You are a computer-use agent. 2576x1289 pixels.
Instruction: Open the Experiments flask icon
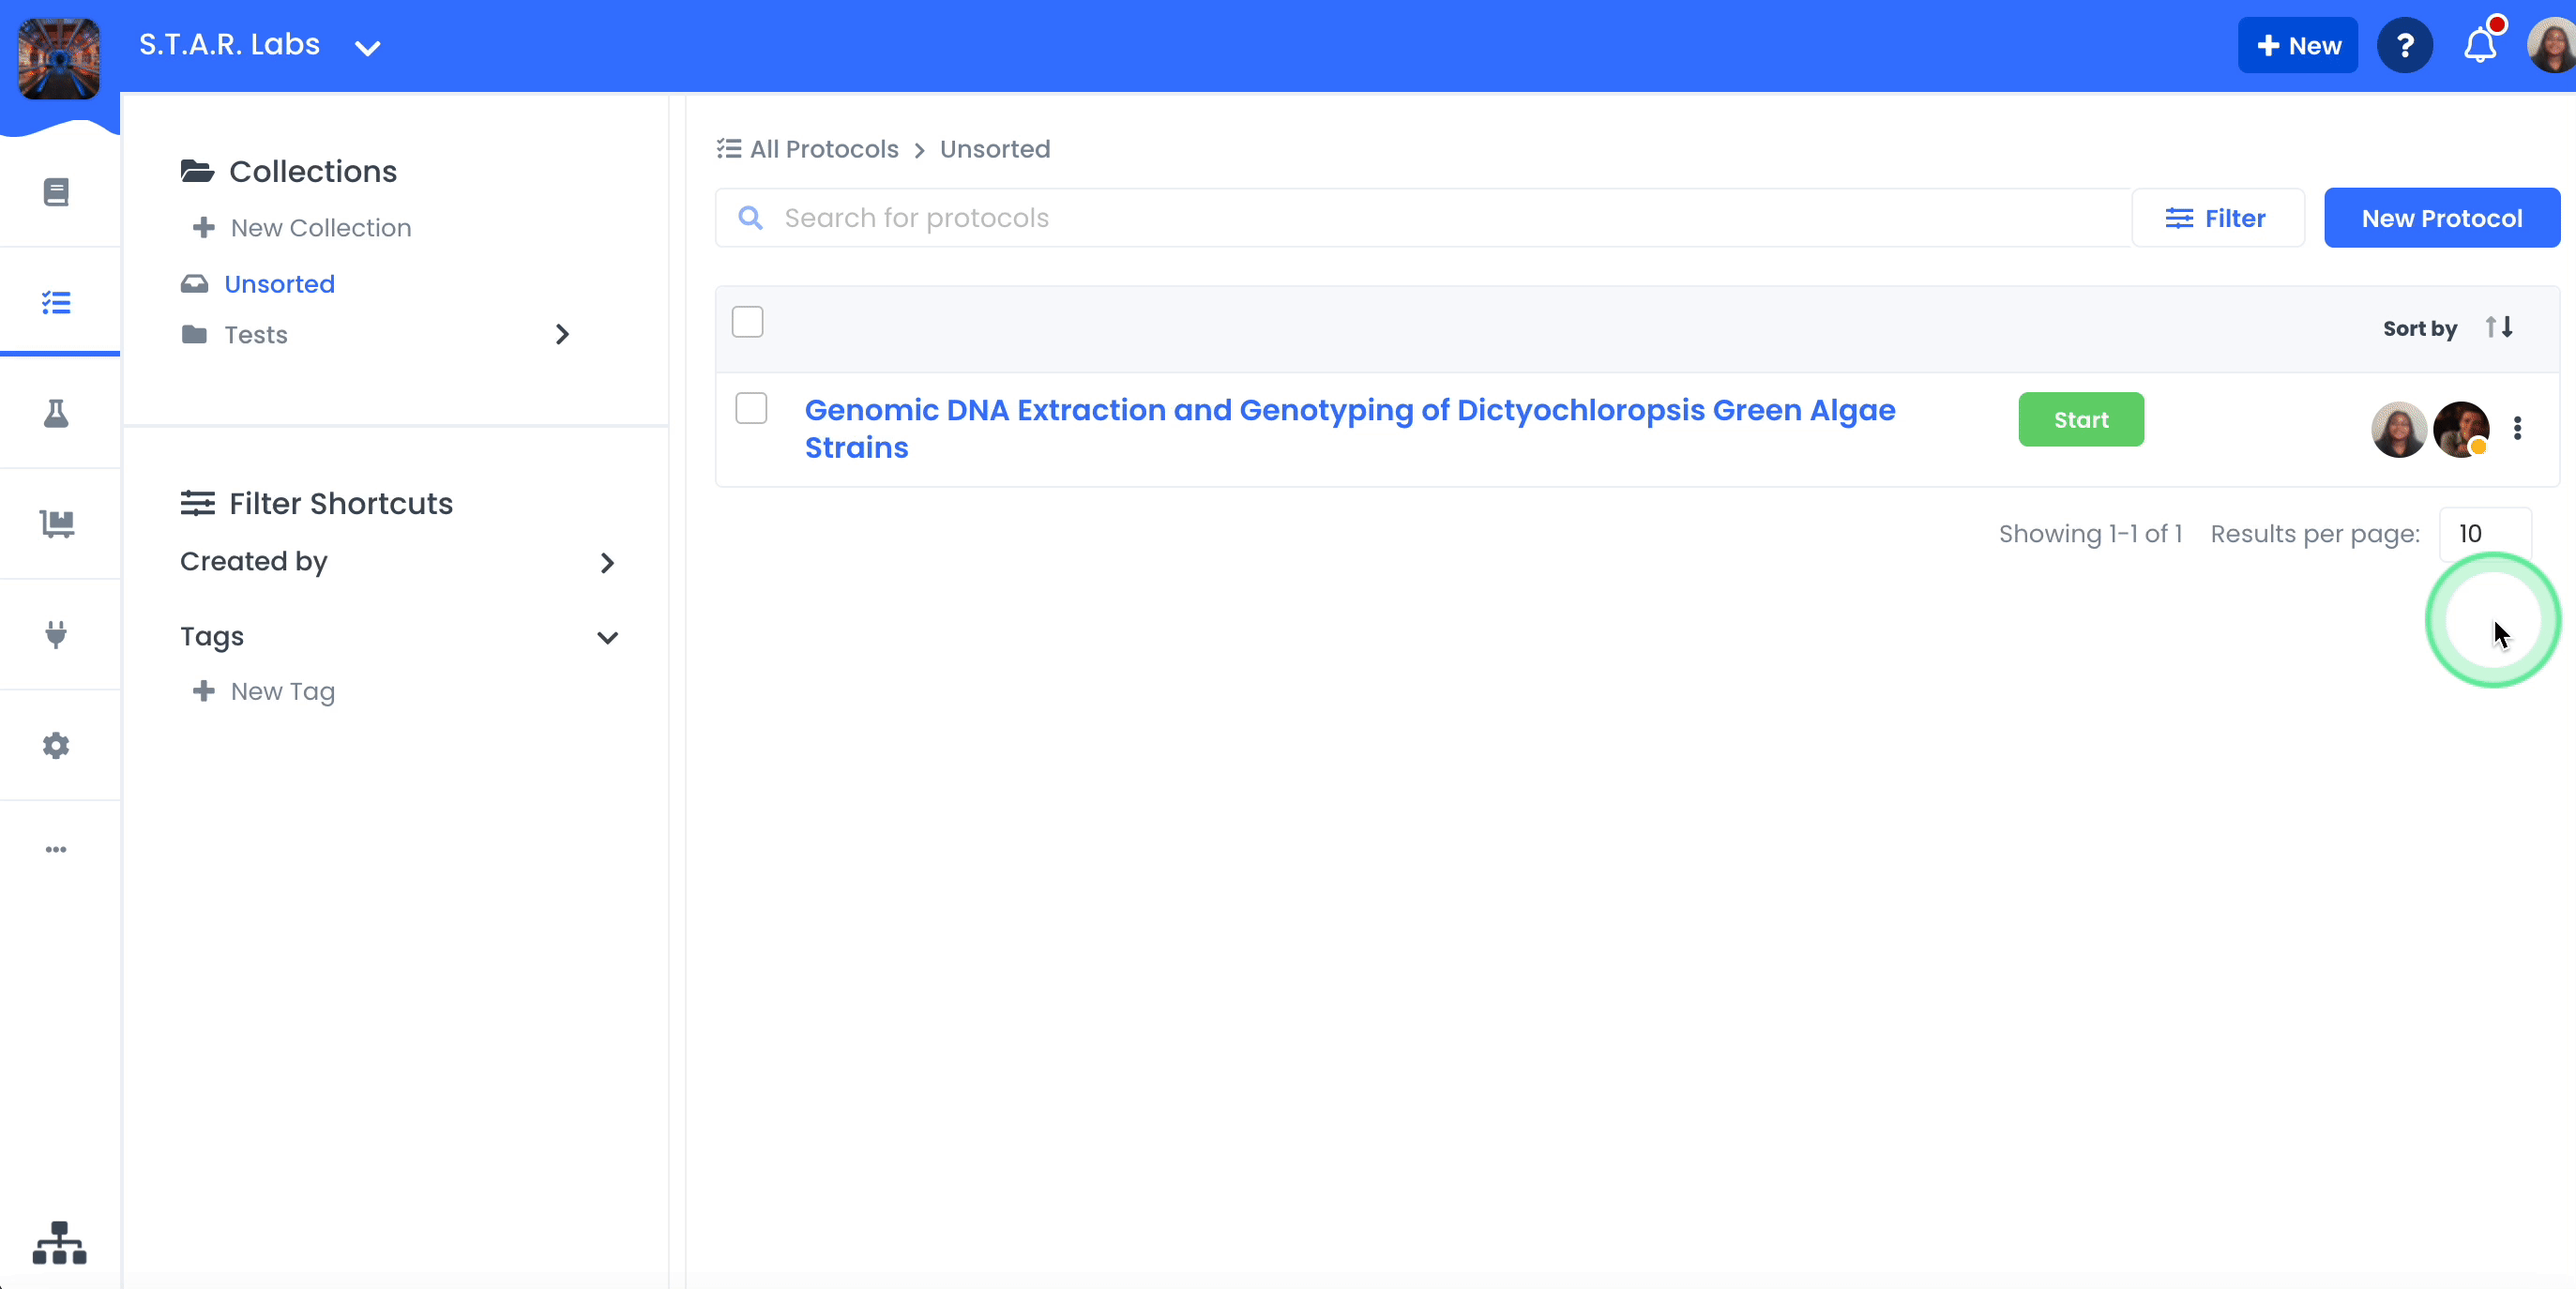tap(56, 414)
